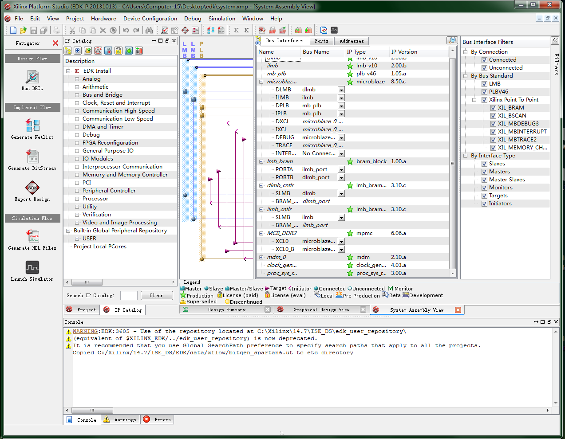
Task: Click the first sigma toolbar icon
Action: [x=237, y=30]
